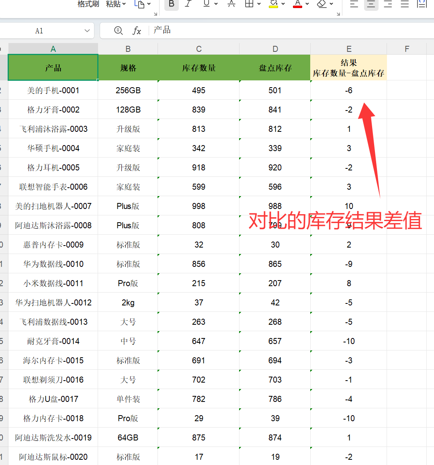Image resolution: width=434 pixels, height=465 pixels.
Task: Select spec cell 单件装
Action: [128, 399]
